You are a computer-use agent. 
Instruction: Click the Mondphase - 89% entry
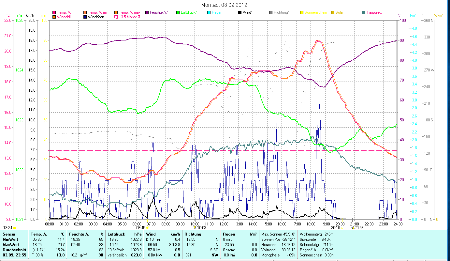(279, 255)
